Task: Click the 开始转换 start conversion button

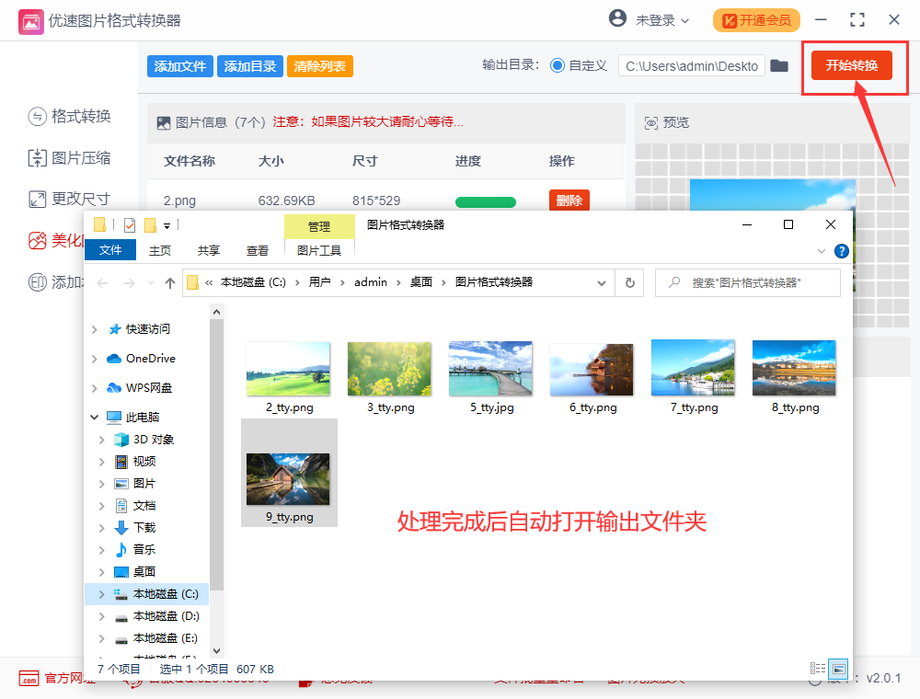Action: click(851, 65)
